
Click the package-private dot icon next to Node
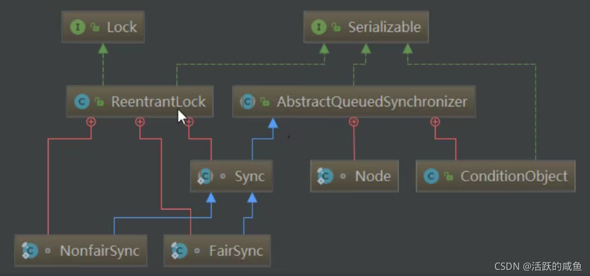click(343, 176)
